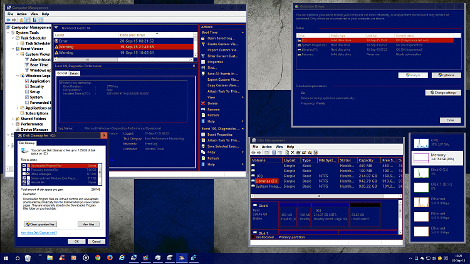
Task: Open File Explorer from the taskbar
Action: tap(50, 258)
